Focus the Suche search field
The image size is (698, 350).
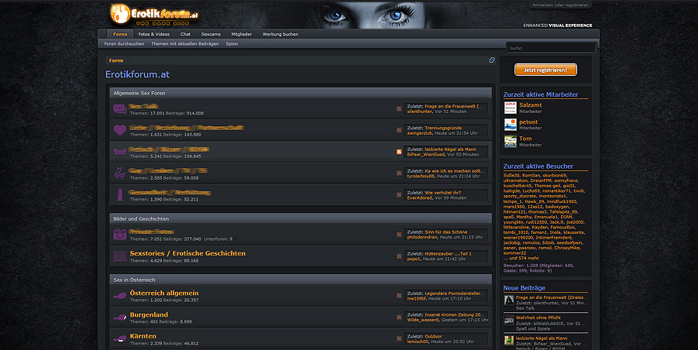[551, 47]
